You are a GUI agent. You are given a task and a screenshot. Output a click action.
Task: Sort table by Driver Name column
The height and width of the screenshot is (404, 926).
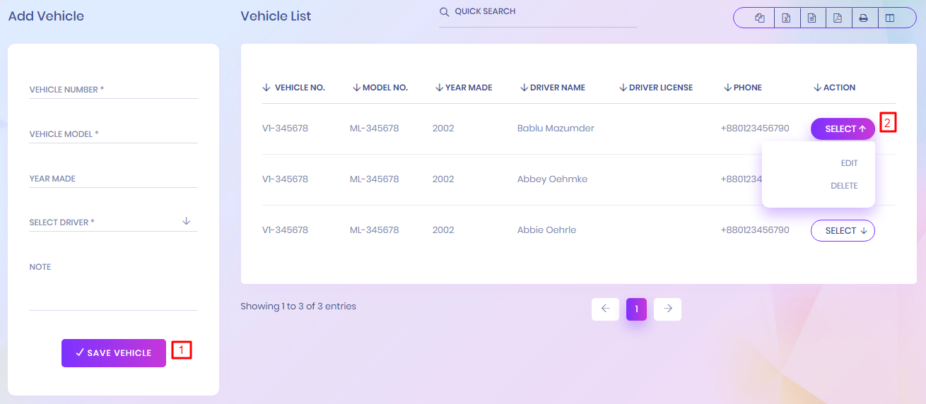[x=553, y=88]
